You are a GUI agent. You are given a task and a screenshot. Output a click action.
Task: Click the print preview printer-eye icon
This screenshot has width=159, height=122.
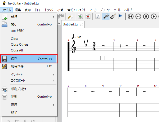point(5,89)
